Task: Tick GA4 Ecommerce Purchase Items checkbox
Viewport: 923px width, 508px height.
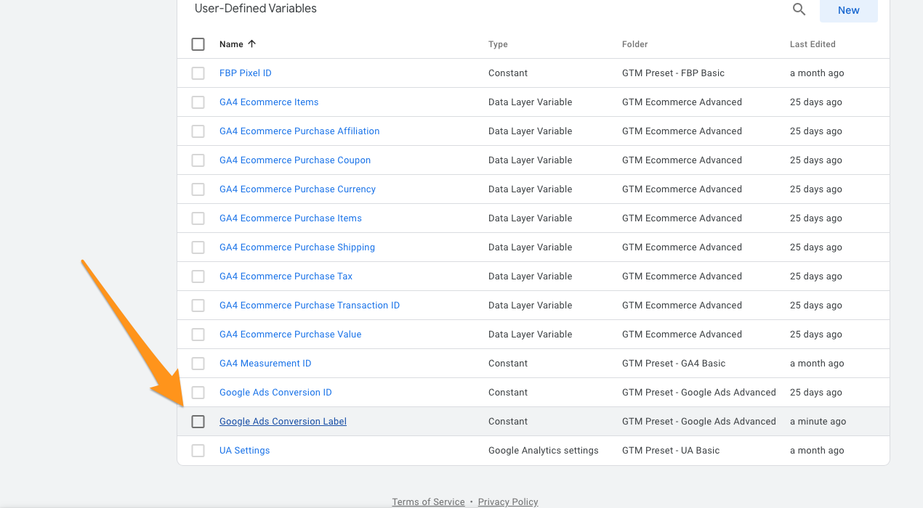Action: pos(198,218)
